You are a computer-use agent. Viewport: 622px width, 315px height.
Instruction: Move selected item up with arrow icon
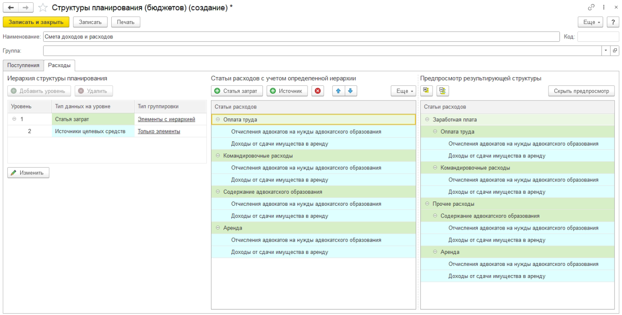338,91
